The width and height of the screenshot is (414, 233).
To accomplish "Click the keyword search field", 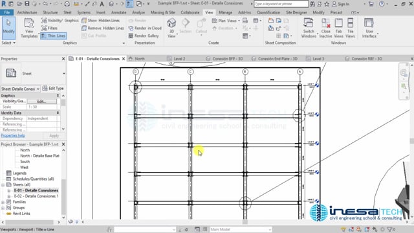I will 281,4.
